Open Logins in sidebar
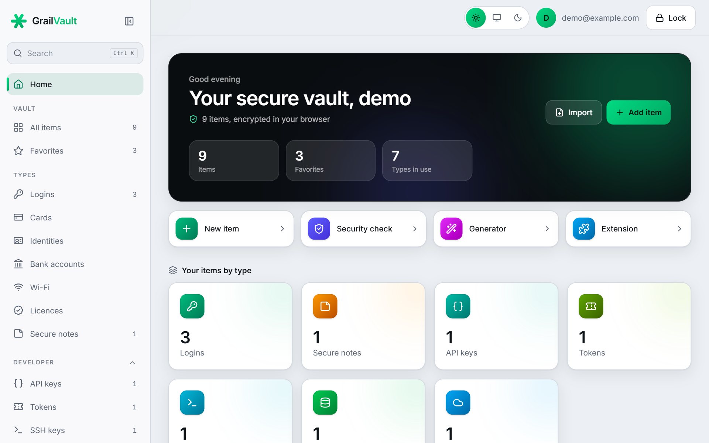This screenshot has height=443, width=709. (x=75, y=194)
